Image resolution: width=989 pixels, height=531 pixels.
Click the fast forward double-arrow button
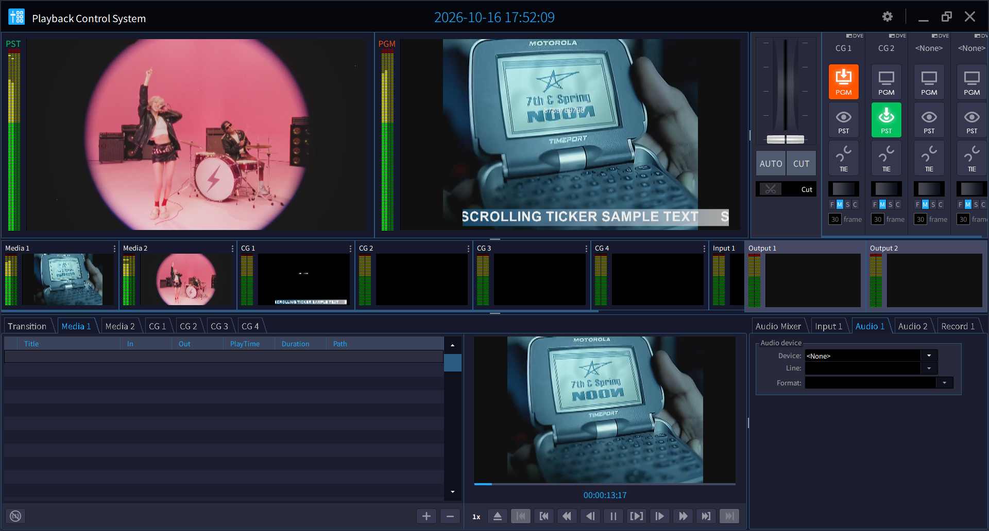point(683,516)
